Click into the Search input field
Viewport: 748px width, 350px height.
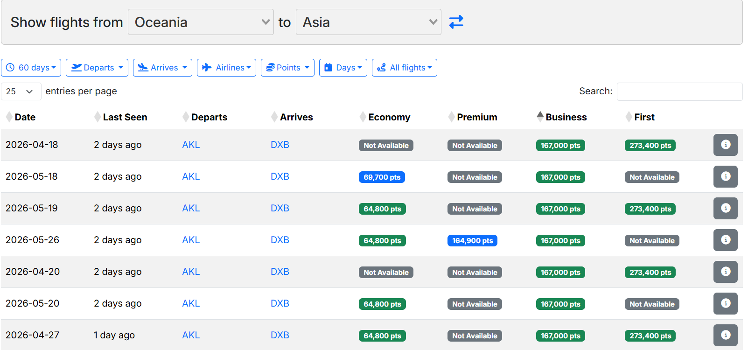(679, 91)
